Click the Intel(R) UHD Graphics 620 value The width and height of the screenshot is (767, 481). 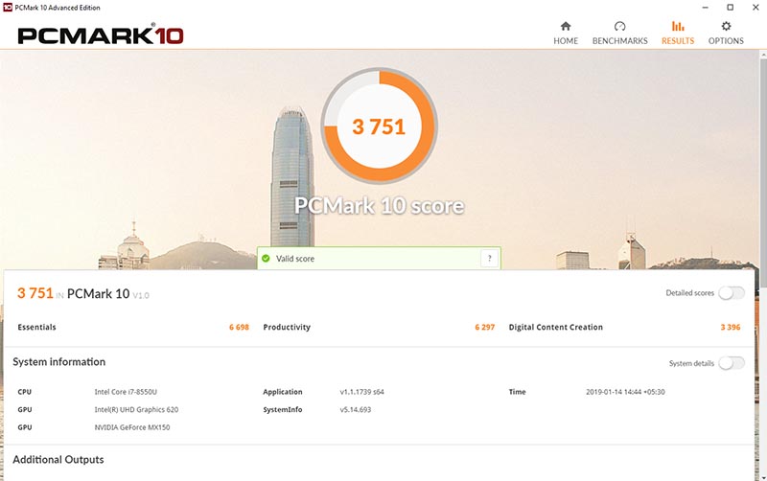pyautogui.click(x=136, y=410)
